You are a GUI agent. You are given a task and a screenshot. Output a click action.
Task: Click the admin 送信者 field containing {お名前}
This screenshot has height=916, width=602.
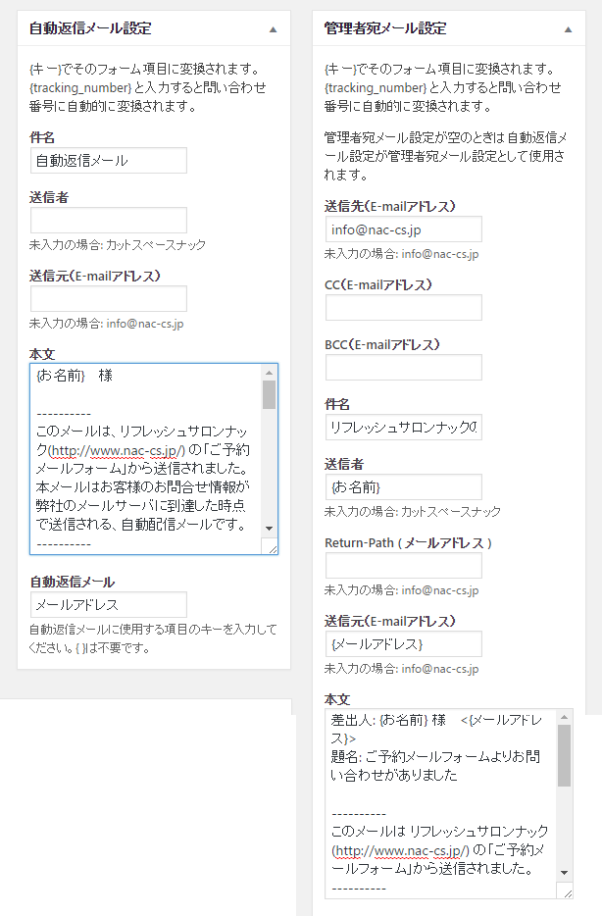pyautogui.click(x=403, y=487)
